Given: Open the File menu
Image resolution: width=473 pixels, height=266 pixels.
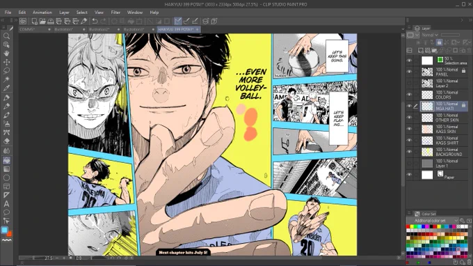Looking at the screenshot, I should (x=8, y=13).
